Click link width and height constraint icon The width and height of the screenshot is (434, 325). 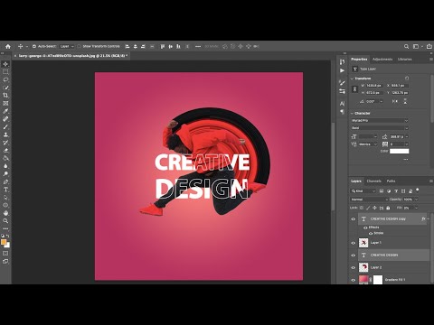coord(355,89)
